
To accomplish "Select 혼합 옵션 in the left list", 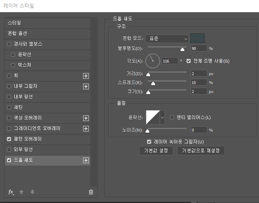I will (x=48, y=34).
